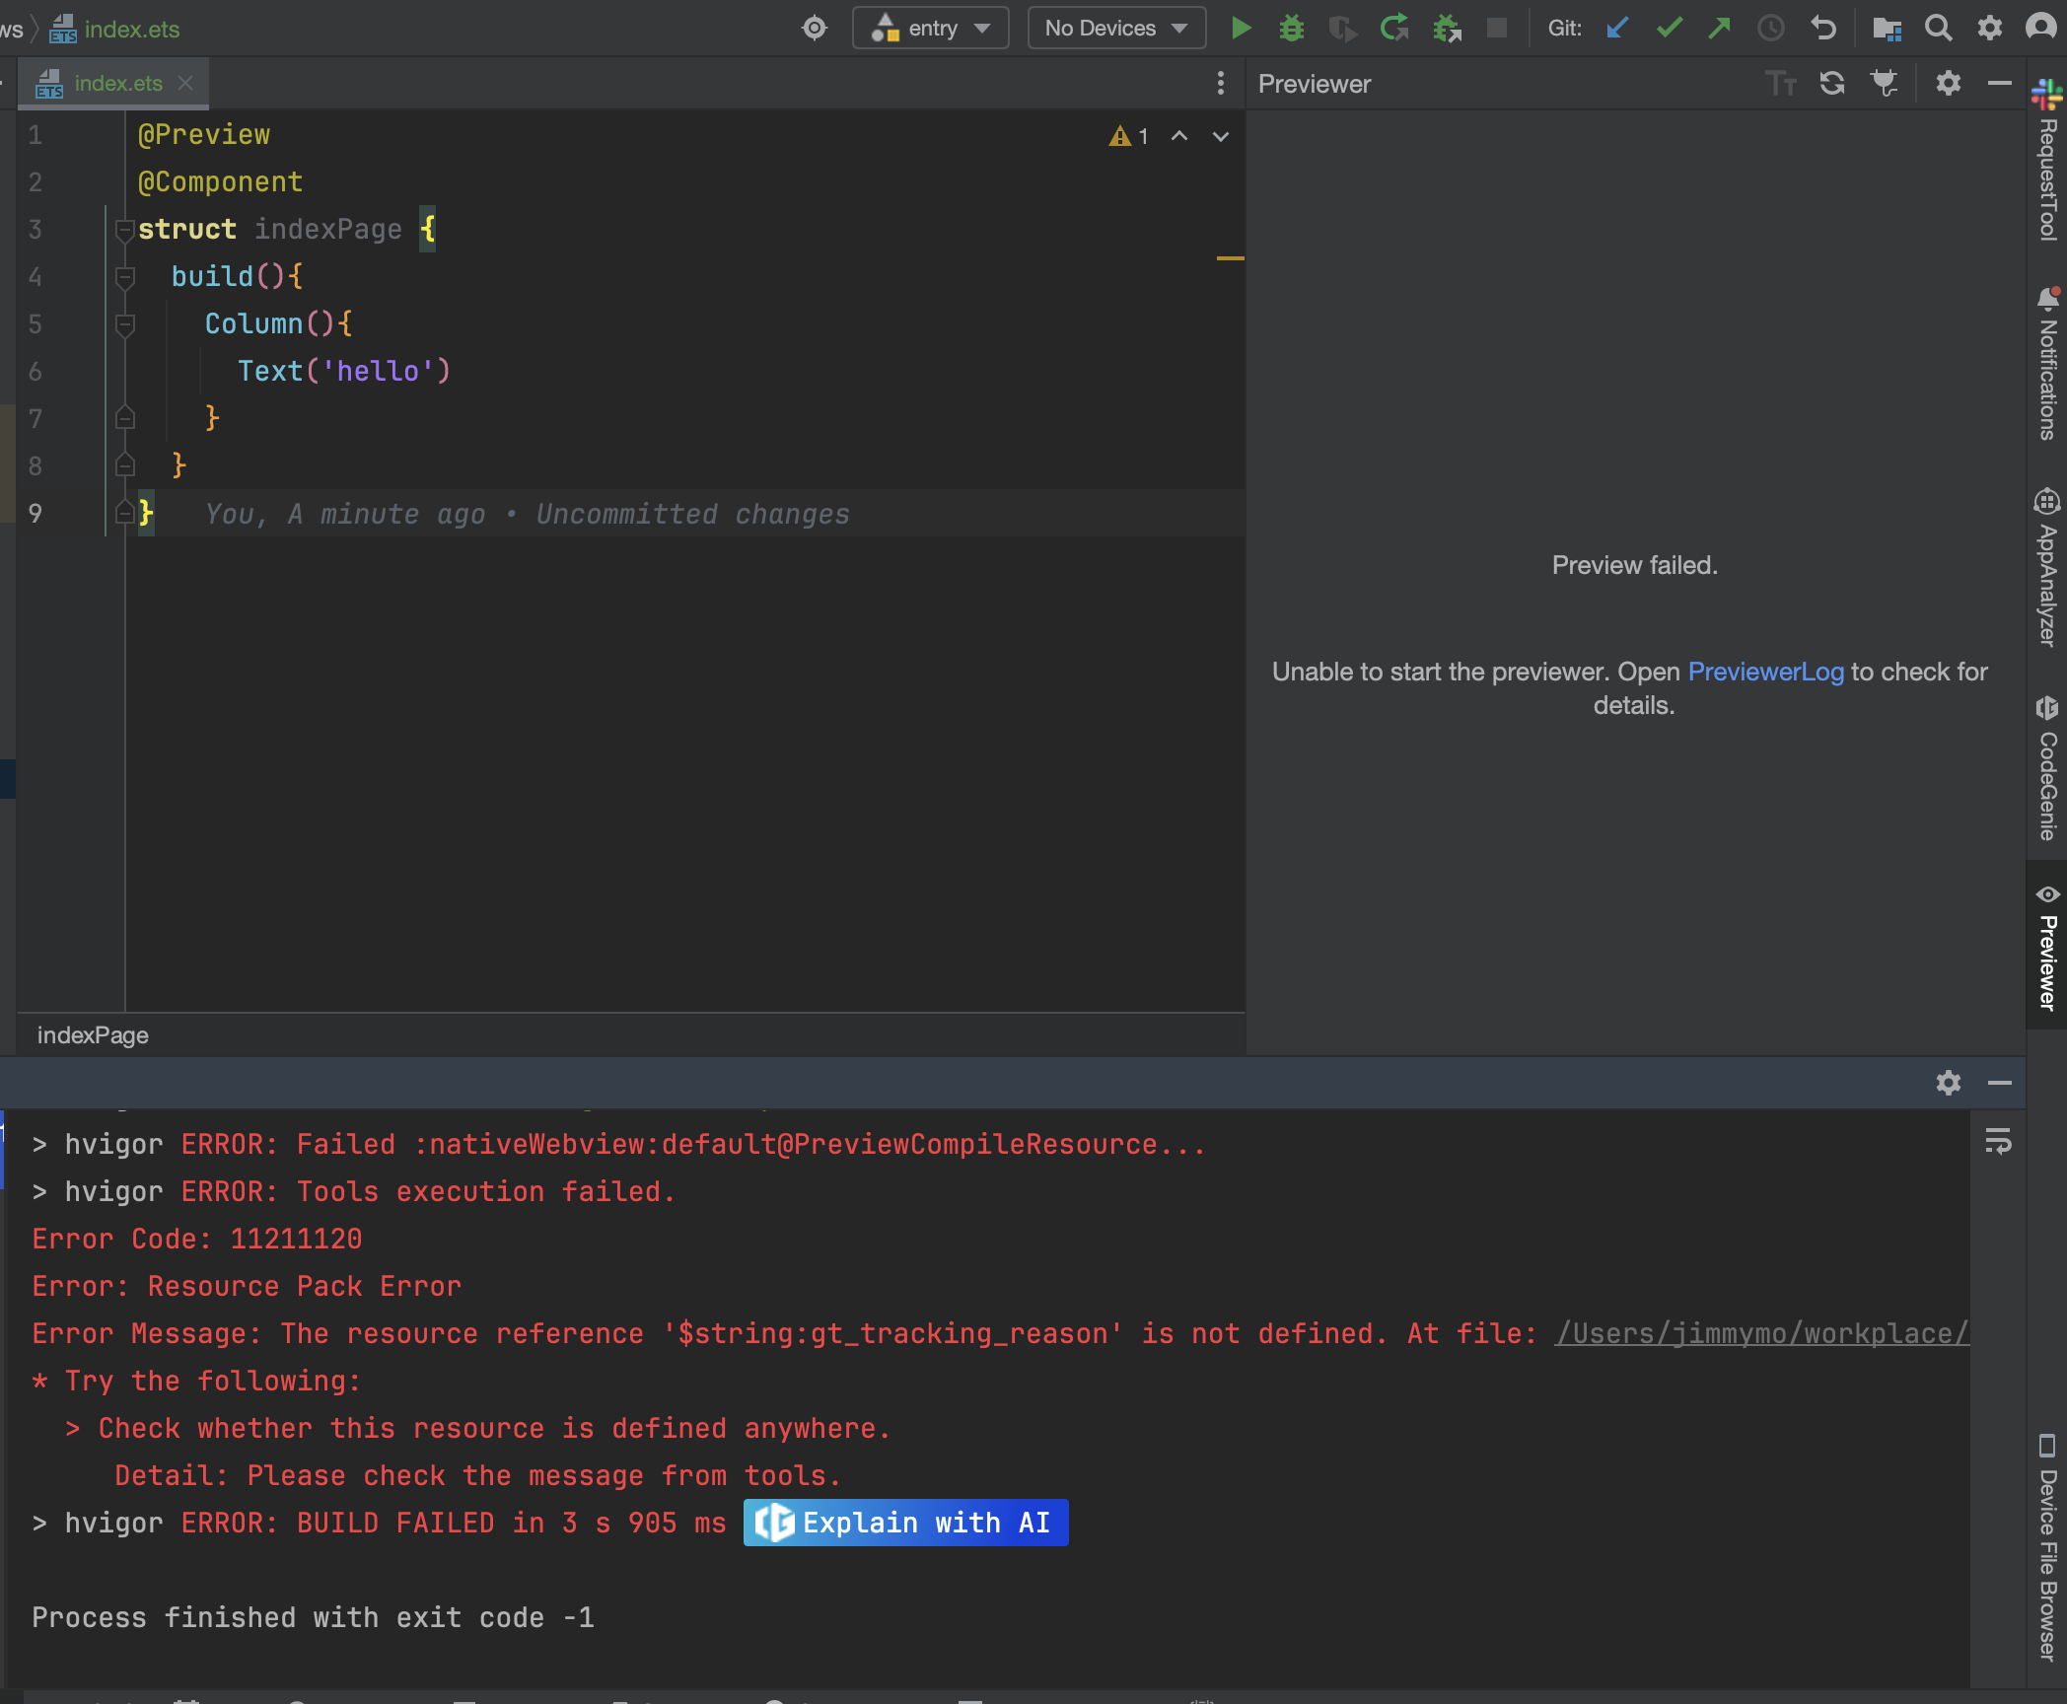Minimize the Previewer panel

tap(2000, 84)
